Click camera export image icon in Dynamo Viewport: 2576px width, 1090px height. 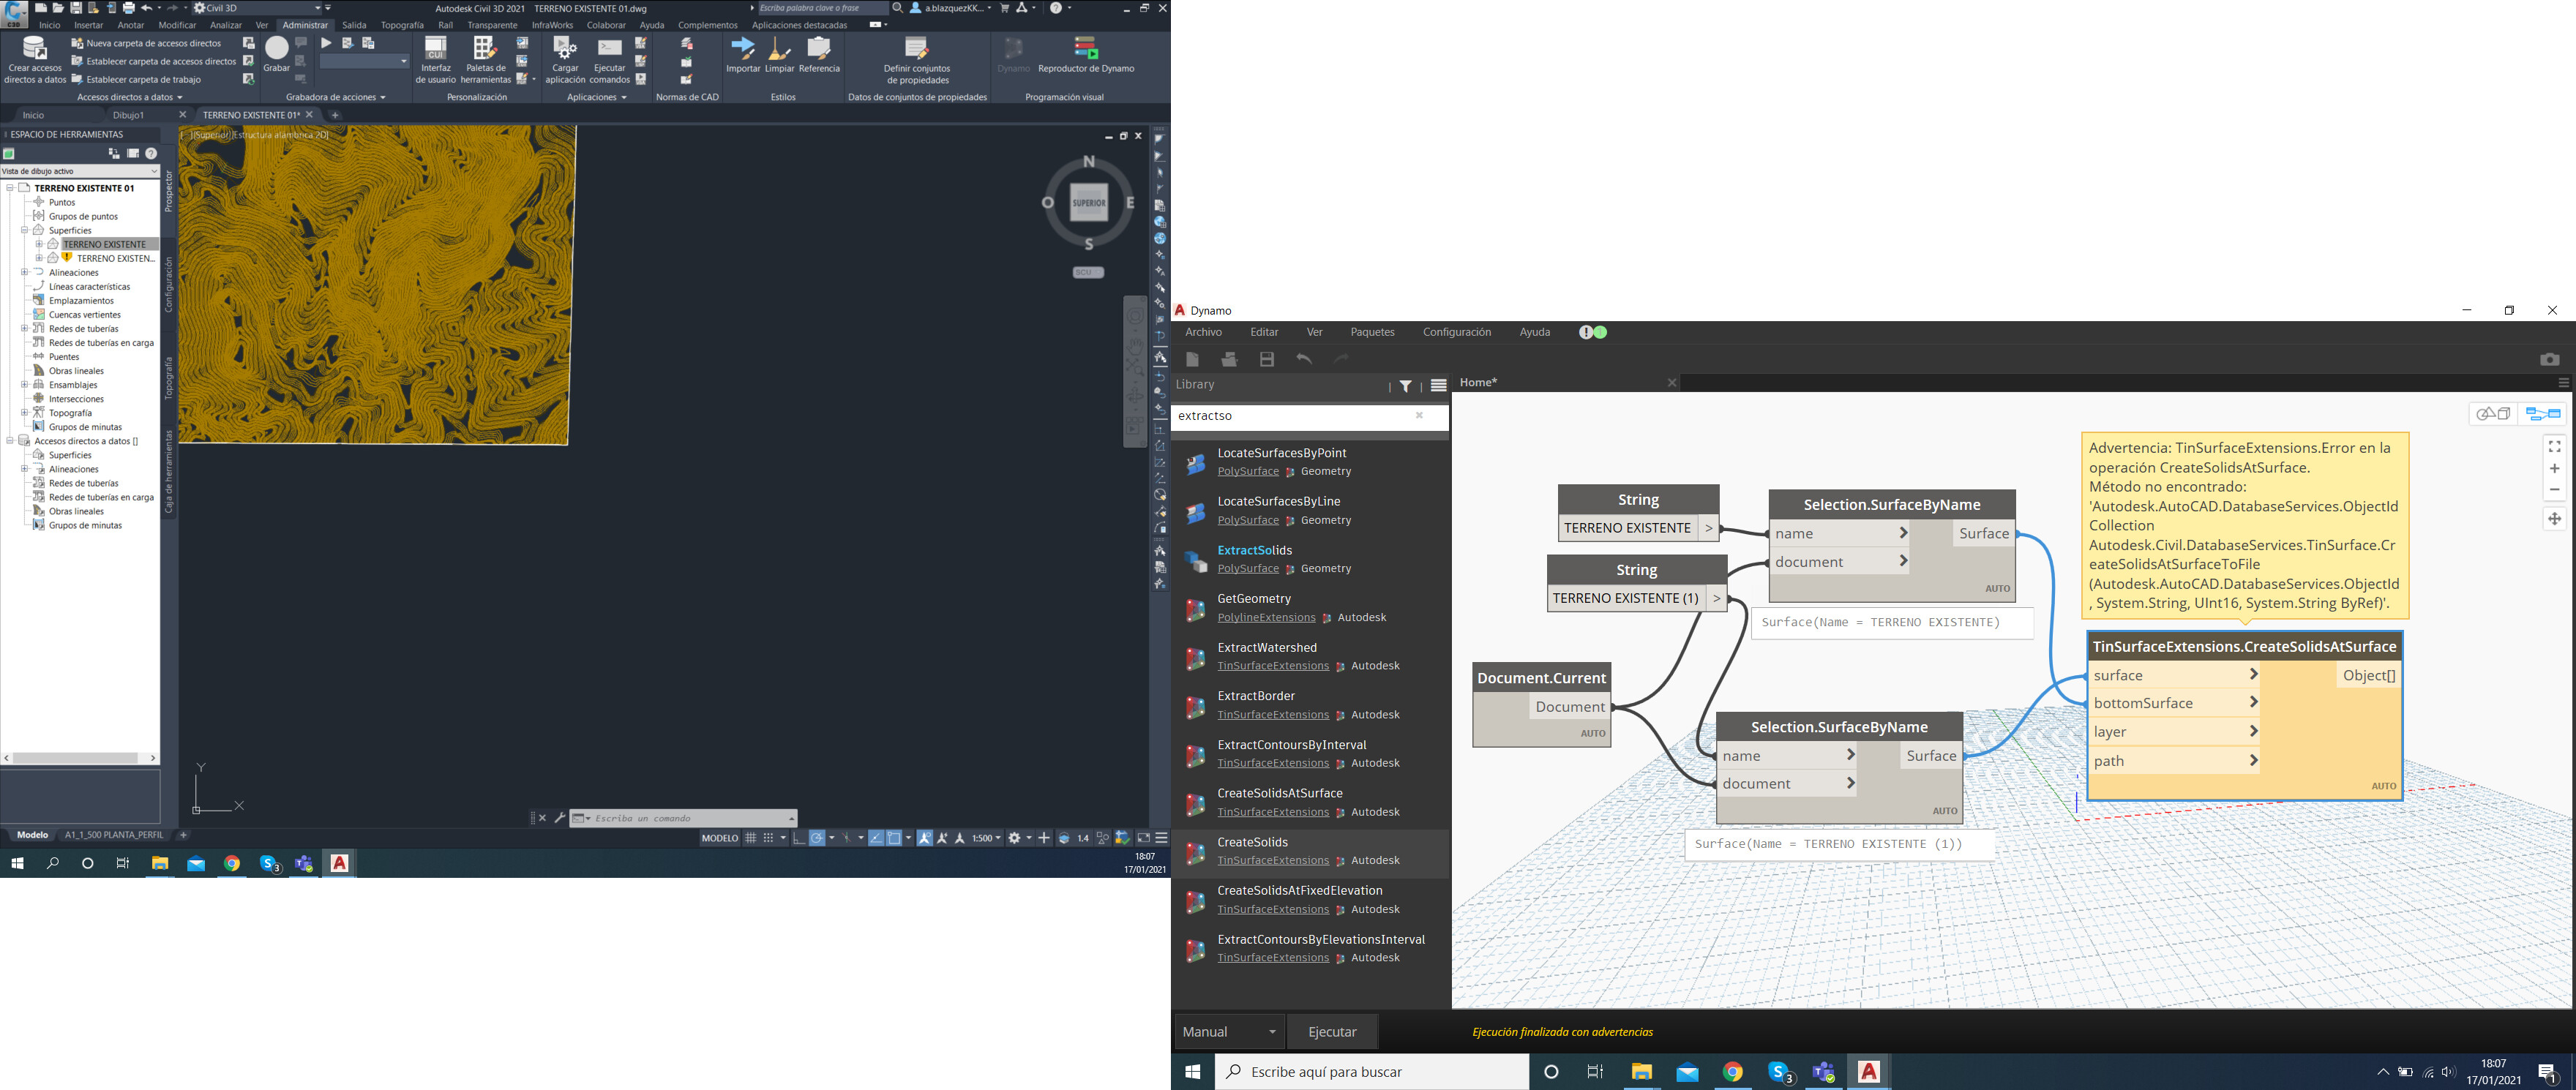[2549, 359]
